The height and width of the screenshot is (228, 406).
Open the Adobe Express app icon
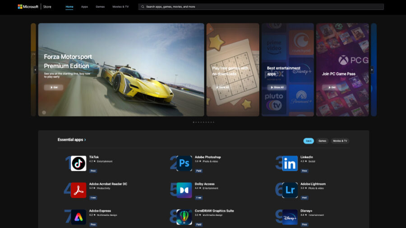(x=78, y=217)
